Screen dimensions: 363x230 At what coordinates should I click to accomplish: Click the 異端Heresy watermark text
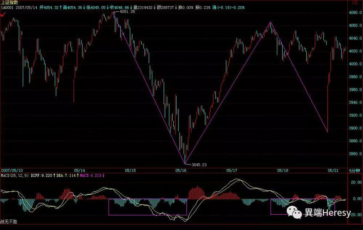[x=327, y=213]
